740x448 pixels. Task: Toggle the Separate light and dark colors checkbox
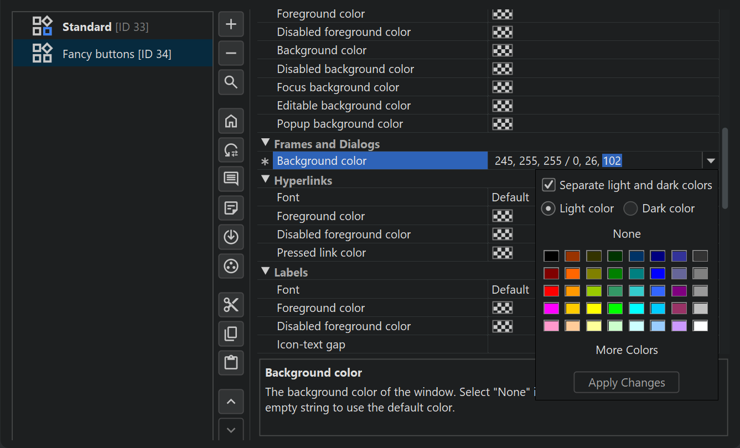[549, 185]
